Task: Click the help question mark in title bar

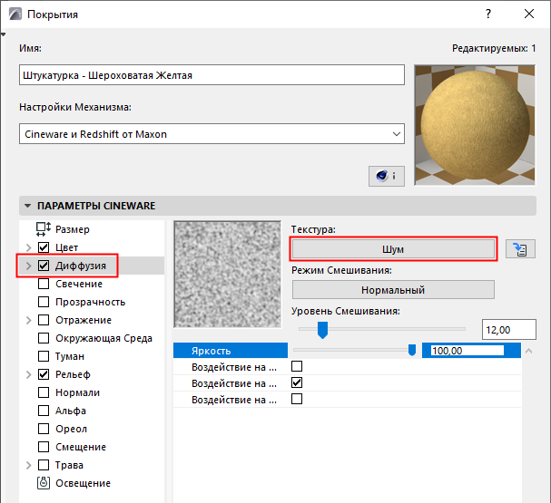Action: (x=488, y=14)
